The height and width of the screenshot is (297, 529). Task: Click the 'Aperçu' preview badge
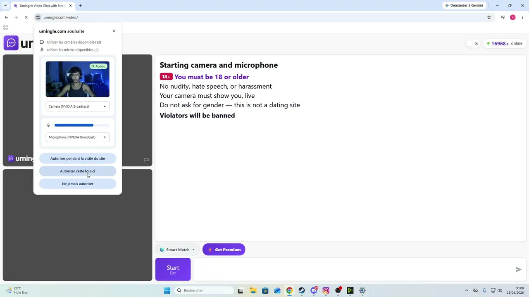pos(99,66)
